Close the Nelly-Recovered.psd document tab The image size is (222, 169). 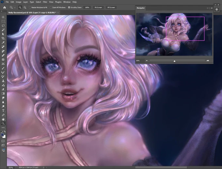(58, 13)
